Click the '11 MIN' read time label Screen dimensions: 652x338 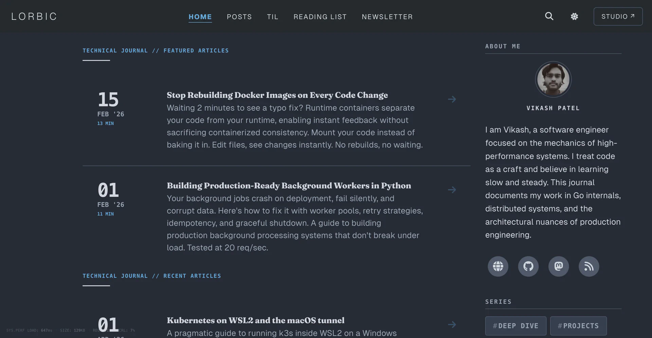click(106, 214)
